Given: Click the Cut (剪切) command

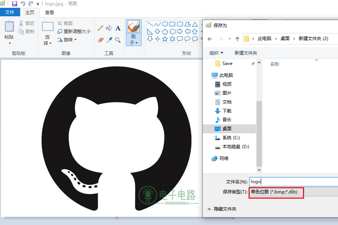Looking at the screenshot, I should click(x=27, y=23).
